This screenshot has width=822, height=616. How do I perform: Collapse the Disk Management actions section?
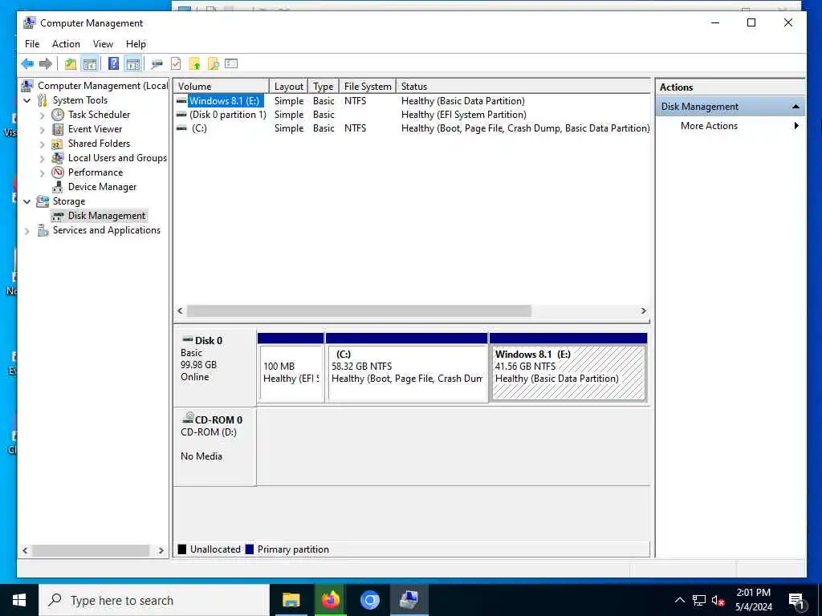click(796, 107)
